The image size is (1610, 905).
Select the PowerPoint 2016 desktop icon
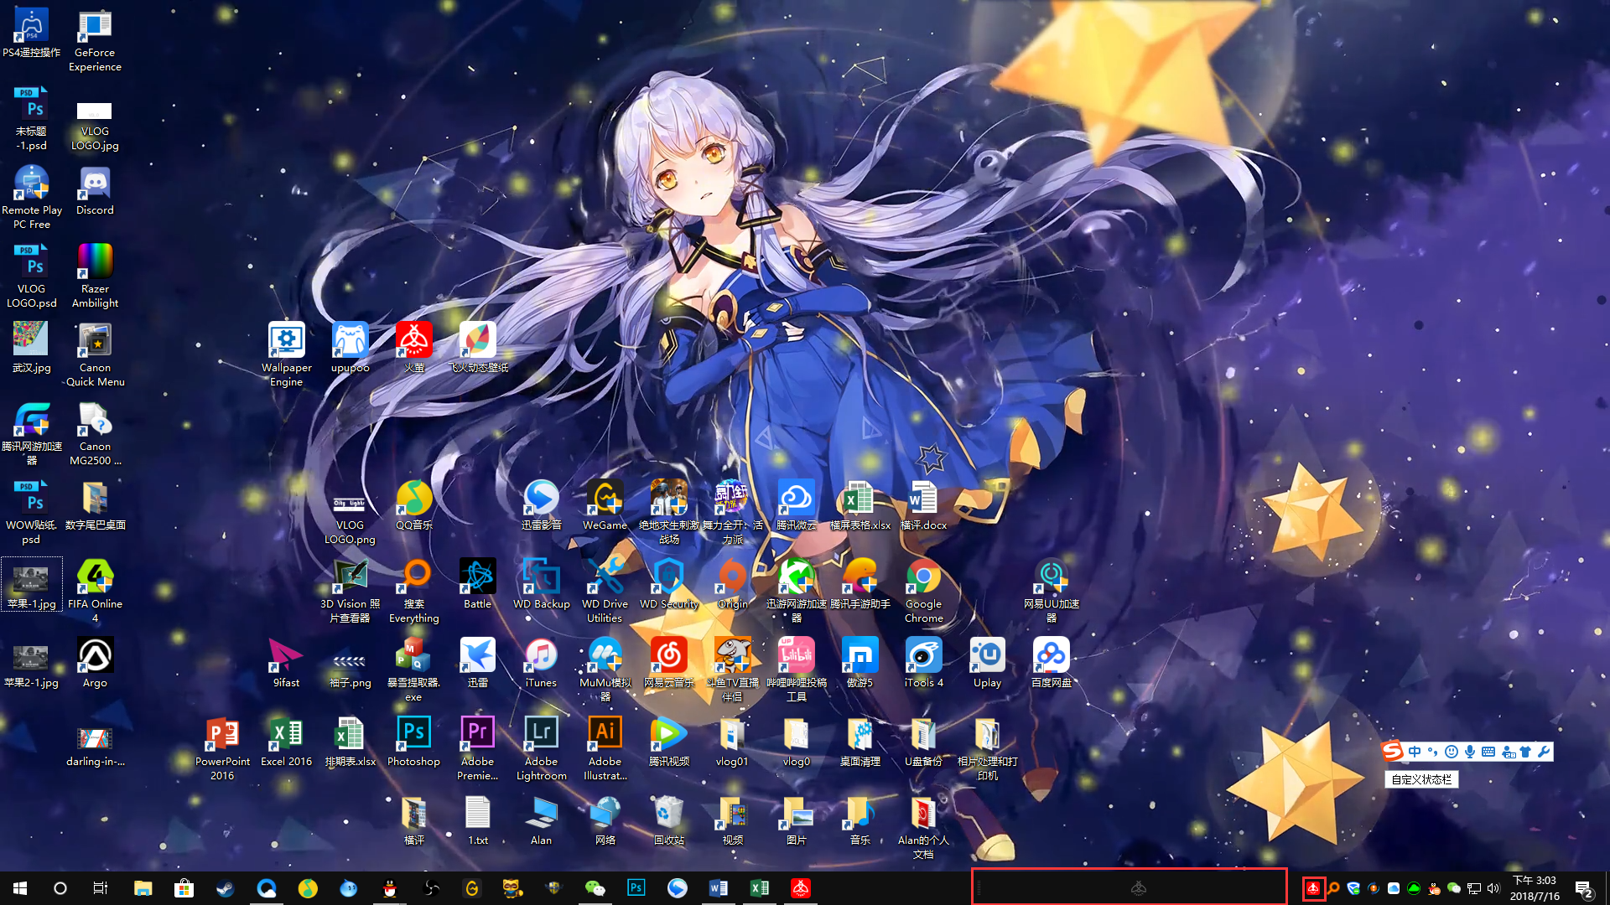click(222, 748)
